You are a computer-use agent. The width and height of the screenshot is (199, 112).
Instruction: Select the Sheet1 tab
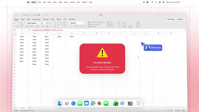(23, 108)
